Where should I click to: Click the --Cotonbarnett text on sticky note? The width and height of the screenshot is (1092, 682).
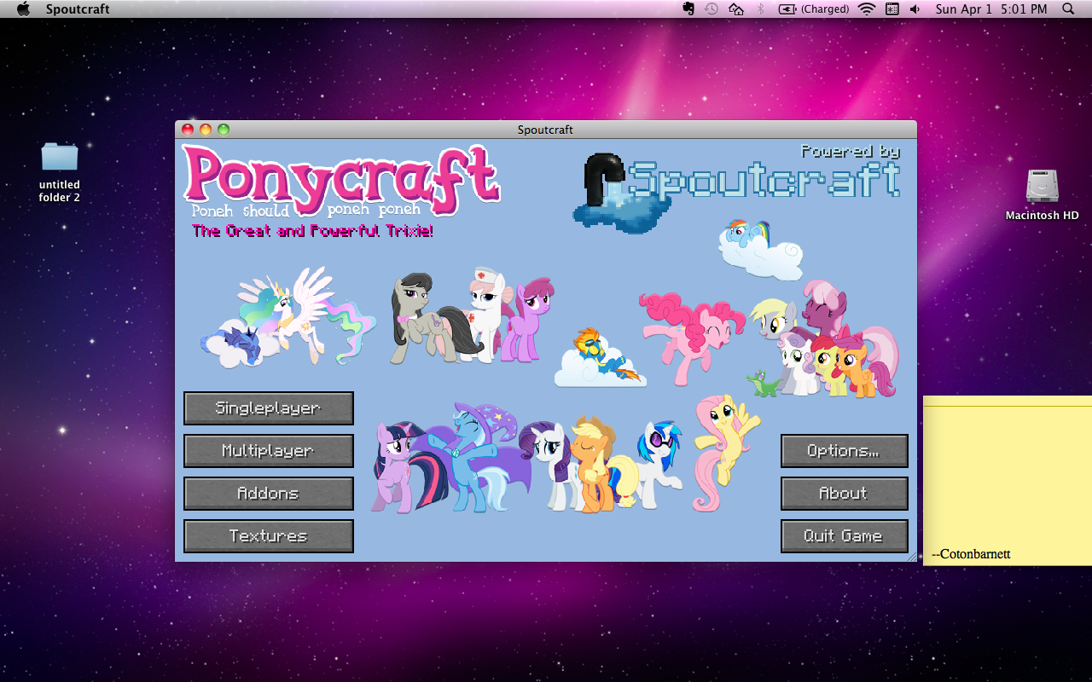pyautogui.click(x=972, y=554)
